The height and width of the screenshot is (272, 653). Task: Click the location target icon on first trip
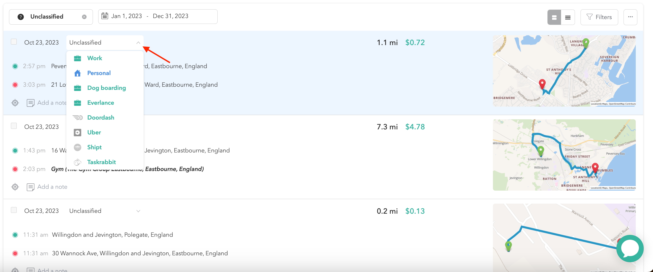15,103
